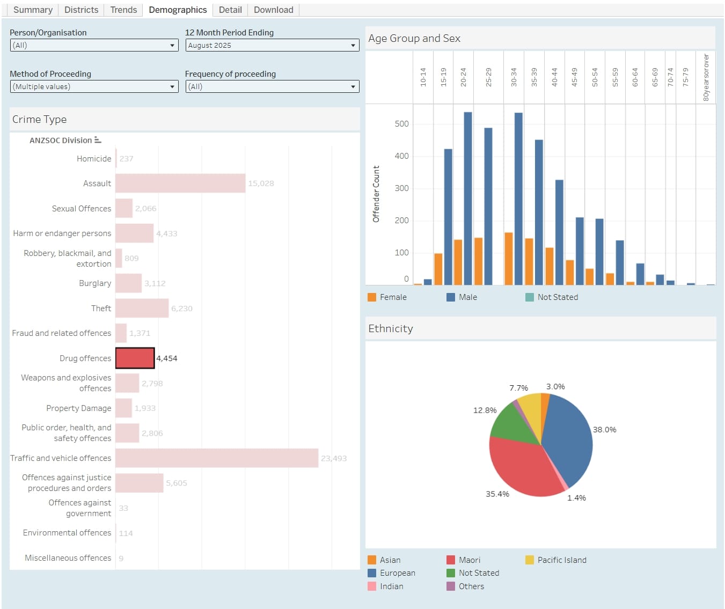Select the Theft crime type label

(x=101, y=309)
